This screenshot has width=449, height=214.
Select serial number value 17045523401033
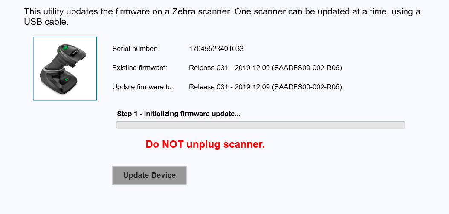(216, 49)
